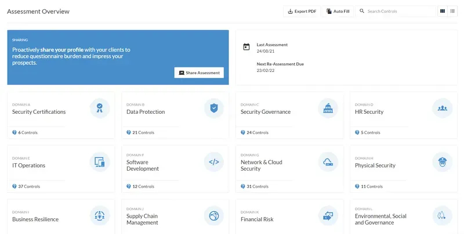Screen dimensions: 464x234
Task: Open the Software Development domain title
Action: click(x=143, y=165)
